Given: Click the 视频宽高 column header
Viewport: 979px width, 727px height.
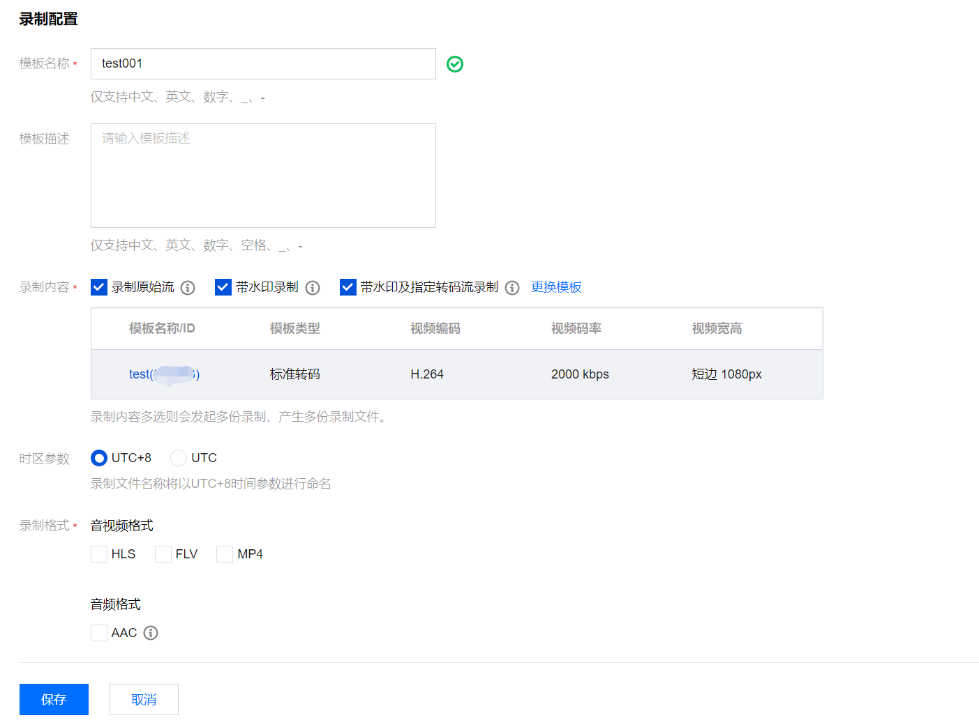Looking at the screenshot, I should tap(717, 328).
